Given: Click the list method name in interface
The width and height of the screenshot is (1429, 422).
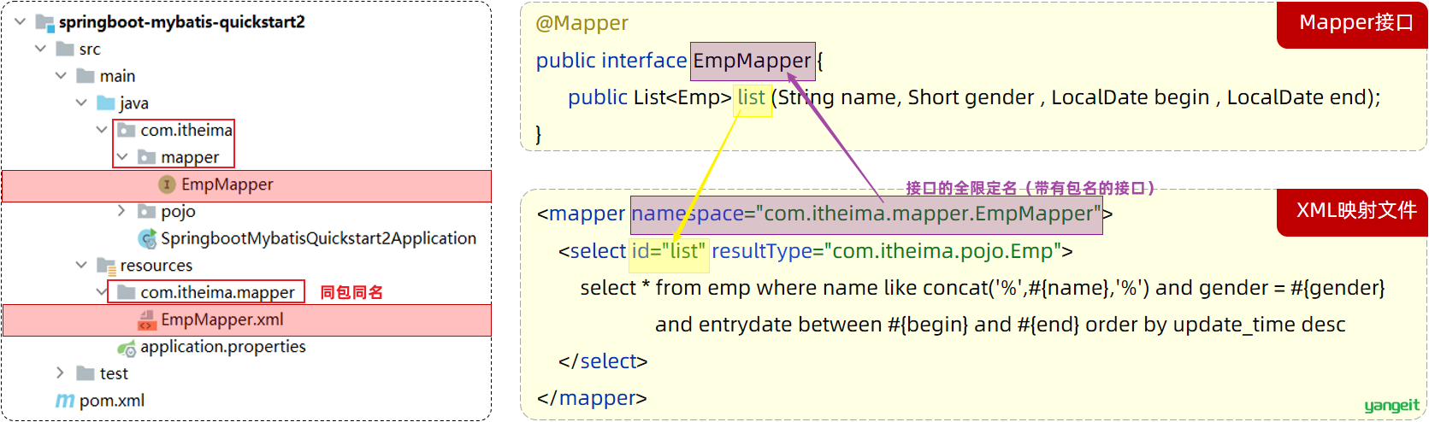Looking at the screenshot, I should click(x=752, y=97).
